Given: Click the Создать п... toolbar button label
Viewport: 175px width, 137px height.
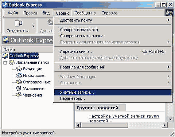Looking at the screenshot, I should click(18, 31).
